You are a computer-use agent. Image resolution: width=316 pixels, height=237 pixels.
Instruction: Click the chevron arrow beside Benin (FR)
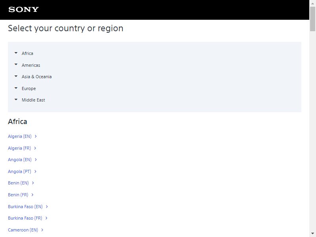coord(32,195)
